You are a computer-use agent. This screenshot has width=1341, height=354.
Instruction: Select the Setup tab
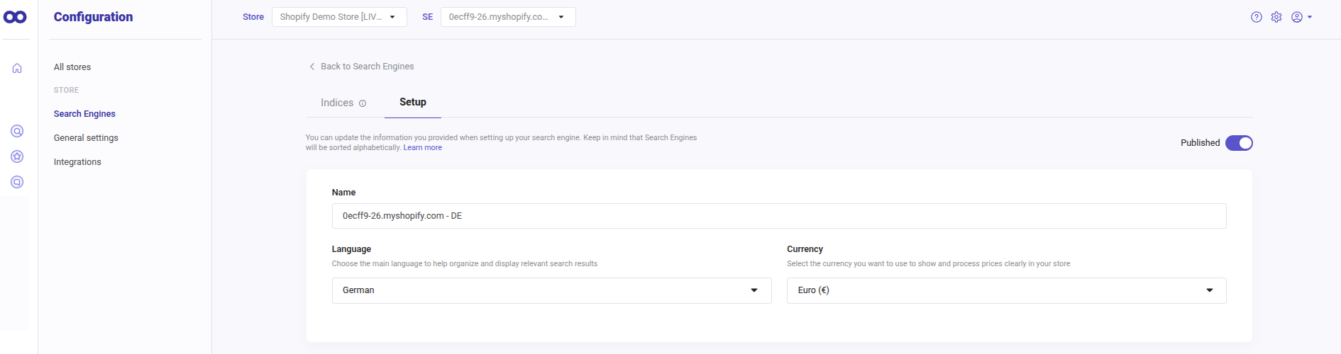(x=413, y=102)
